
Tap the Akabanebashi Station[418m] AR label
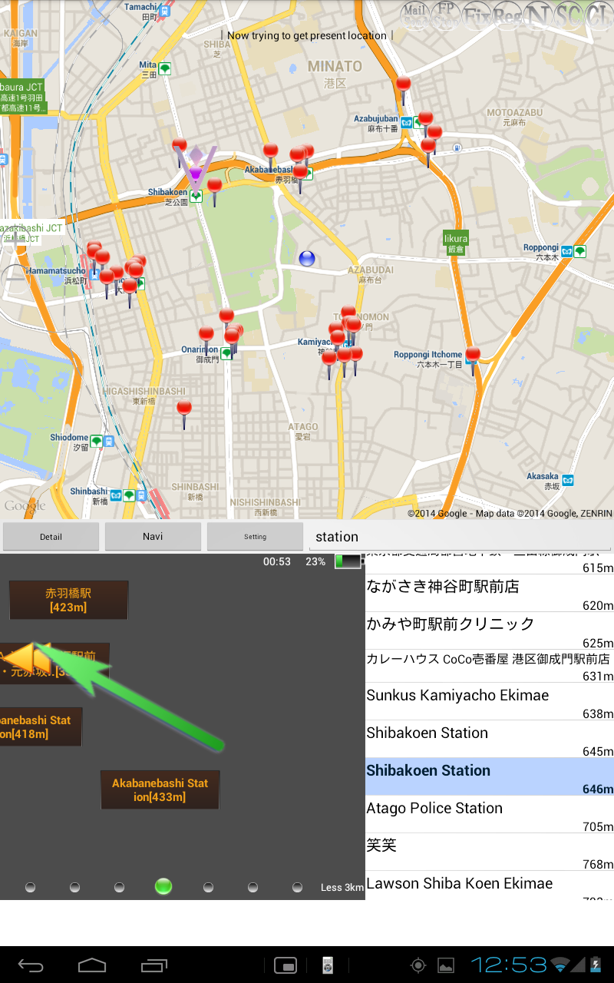pyautogui.click(x=41, y=726)
